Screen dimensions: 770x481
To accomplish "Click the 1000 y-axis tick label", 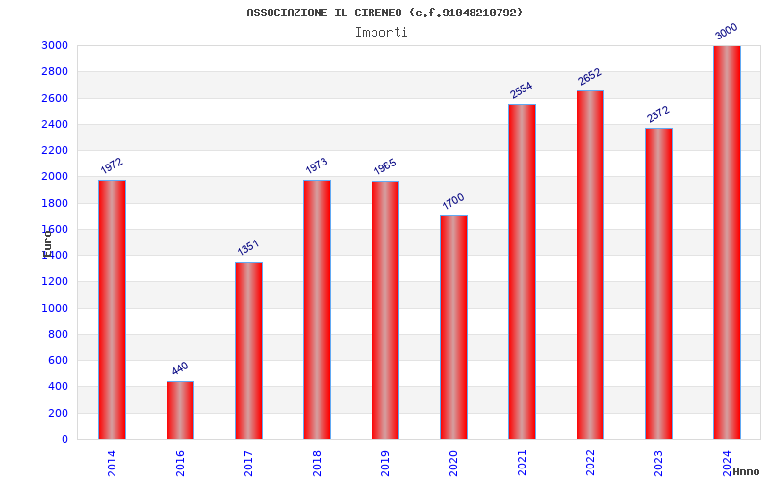I will [x=55, y=308].
